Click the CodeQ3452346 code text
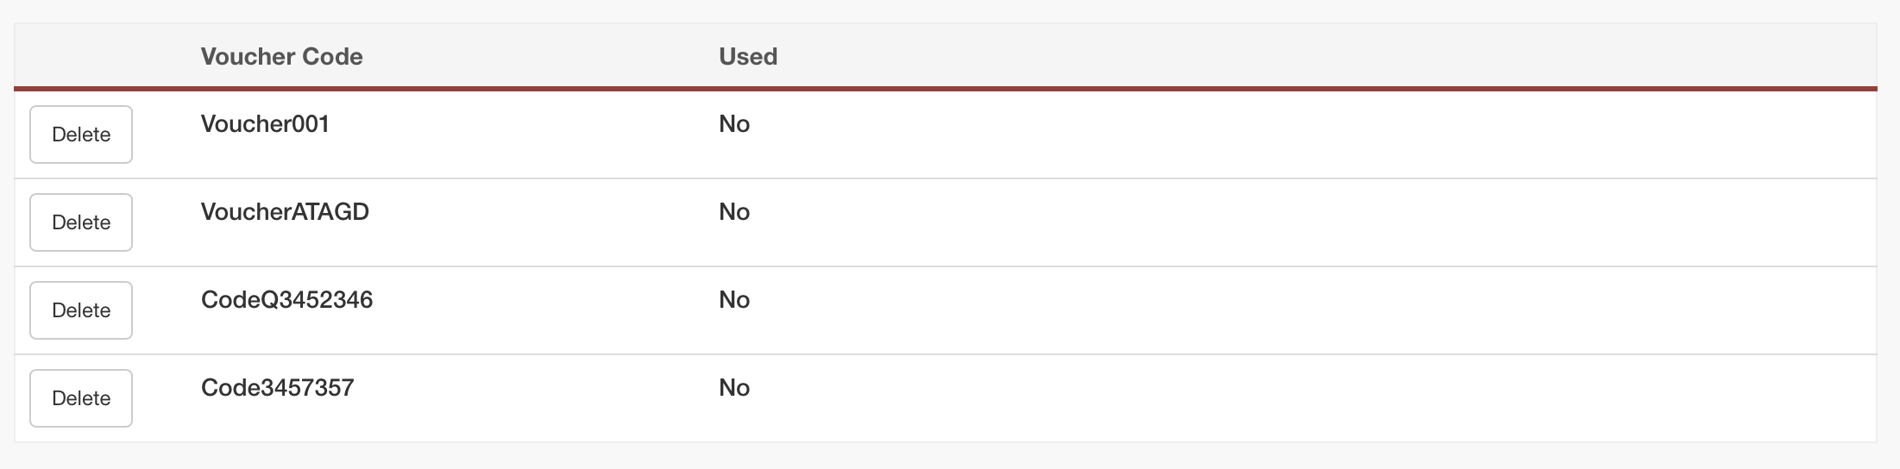The width and height of the screenshot is (1900, 469). pyautogui.click(x=286, y=300)
